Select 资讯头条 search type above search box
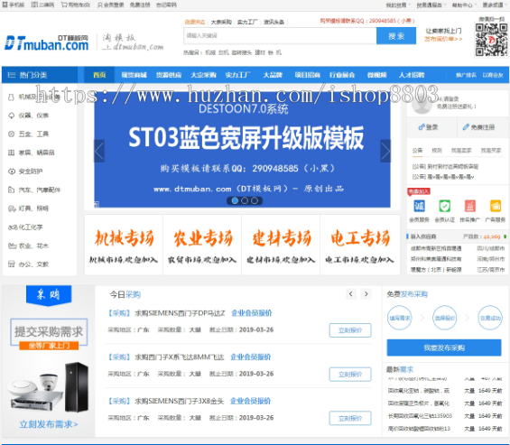 click(x=274, y=23)
